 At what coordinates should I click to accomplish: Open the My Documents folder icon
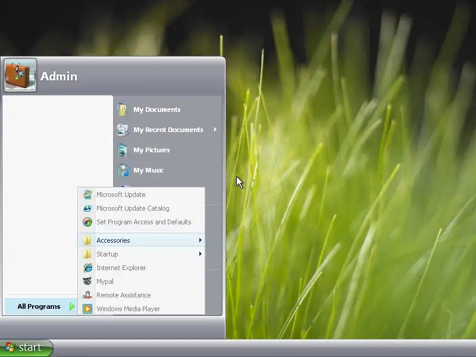pyautogui.click(x=123, y=109)
